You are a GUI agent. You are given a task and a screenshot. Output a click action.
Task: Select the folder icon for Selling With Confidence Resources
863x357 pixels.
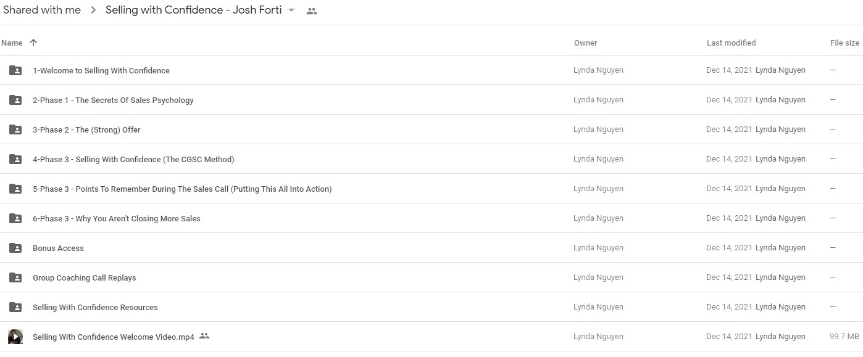[x=15, y=307]
